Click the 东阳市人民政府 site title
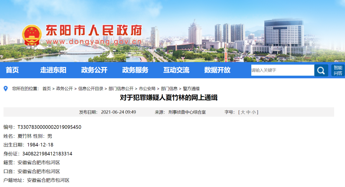Viewport: 345px width, 187px height. pos(94,30)
